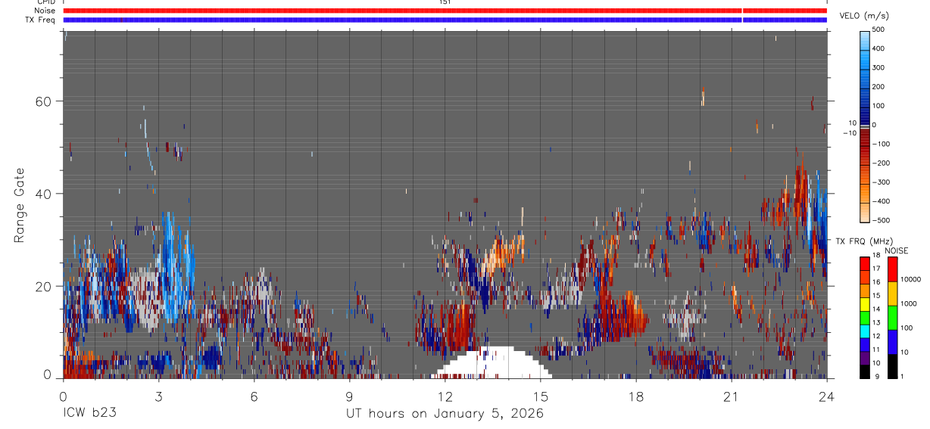The height and width of the screenshot is (429, 930).
Task: Click the 3 tick on the UT hours axis
Action: point(158,396)
